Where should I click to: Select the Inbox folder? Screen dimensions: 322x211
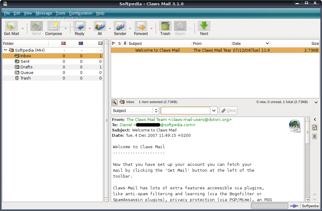(x=53, y=56)
